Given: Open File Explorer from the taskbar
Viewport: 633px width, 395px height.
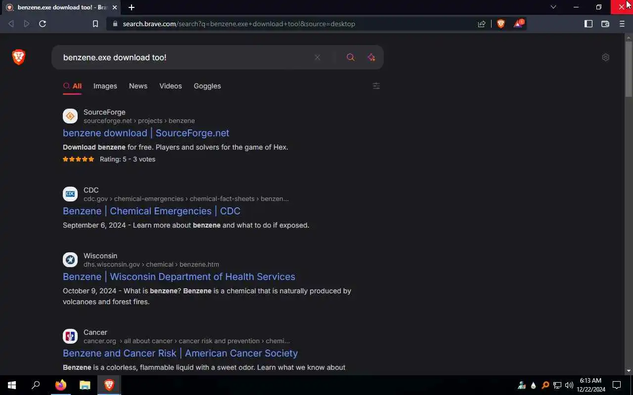Looking at the screenshot, I should tap(85, 385).
